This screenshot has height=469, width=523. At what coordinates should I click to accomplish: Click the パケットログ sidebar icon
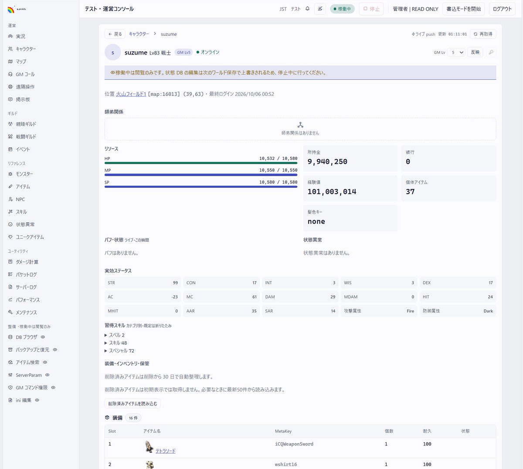(10, 275)
